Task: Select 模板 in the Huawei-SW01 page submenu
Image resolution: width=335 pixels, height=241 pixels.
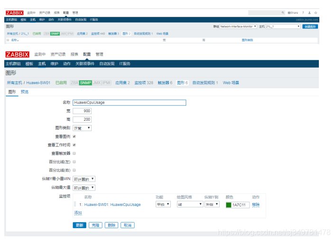Action: (x=29, y=64)
